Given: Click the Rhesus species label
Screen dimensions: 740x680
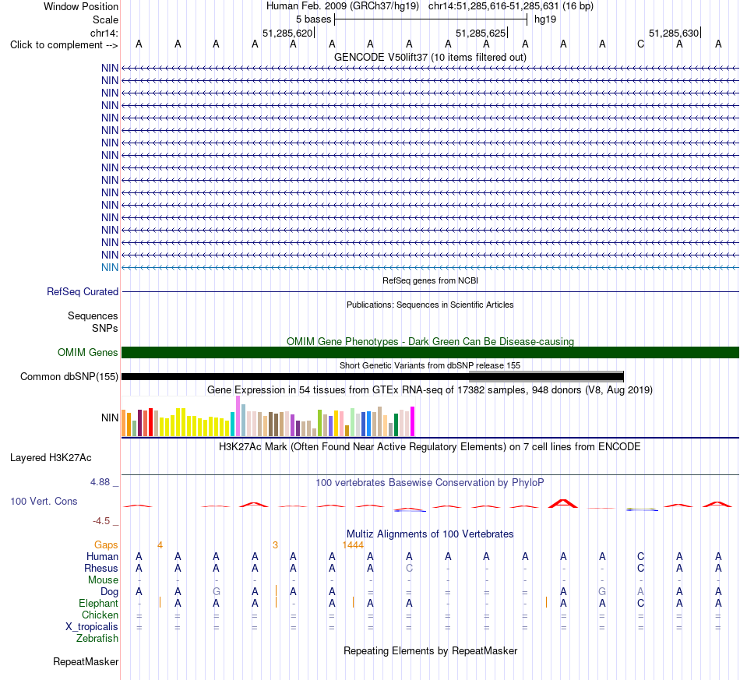Looking at the screenshot, I should [101, 568].
